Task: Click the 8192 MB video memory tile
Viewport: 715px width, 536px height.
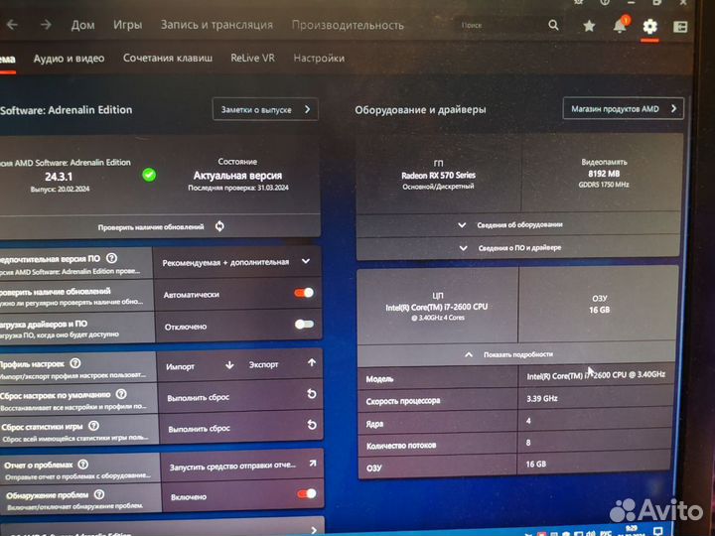Action: click(604, 173)
